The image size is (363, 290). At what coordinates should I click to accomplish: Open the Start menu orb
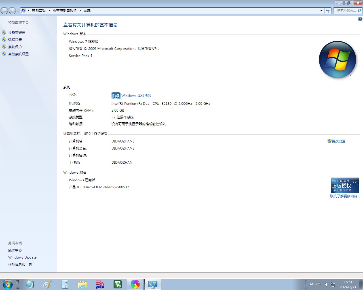[x=7, y=284]
